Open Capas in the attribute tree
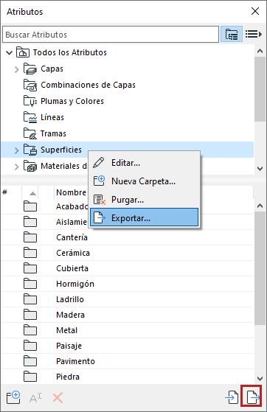The height and width of the screenshot is (412, 267). click(x=52, y=69)
